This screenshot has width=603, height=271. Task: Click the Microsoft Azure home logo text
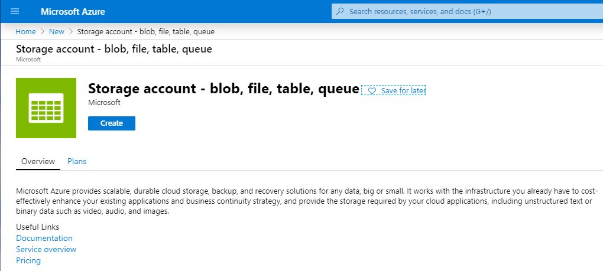click(73, 12)
